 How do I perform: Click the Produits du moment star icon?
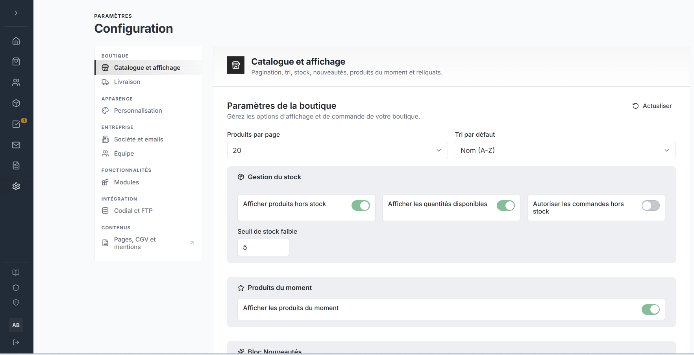(241, 288)
